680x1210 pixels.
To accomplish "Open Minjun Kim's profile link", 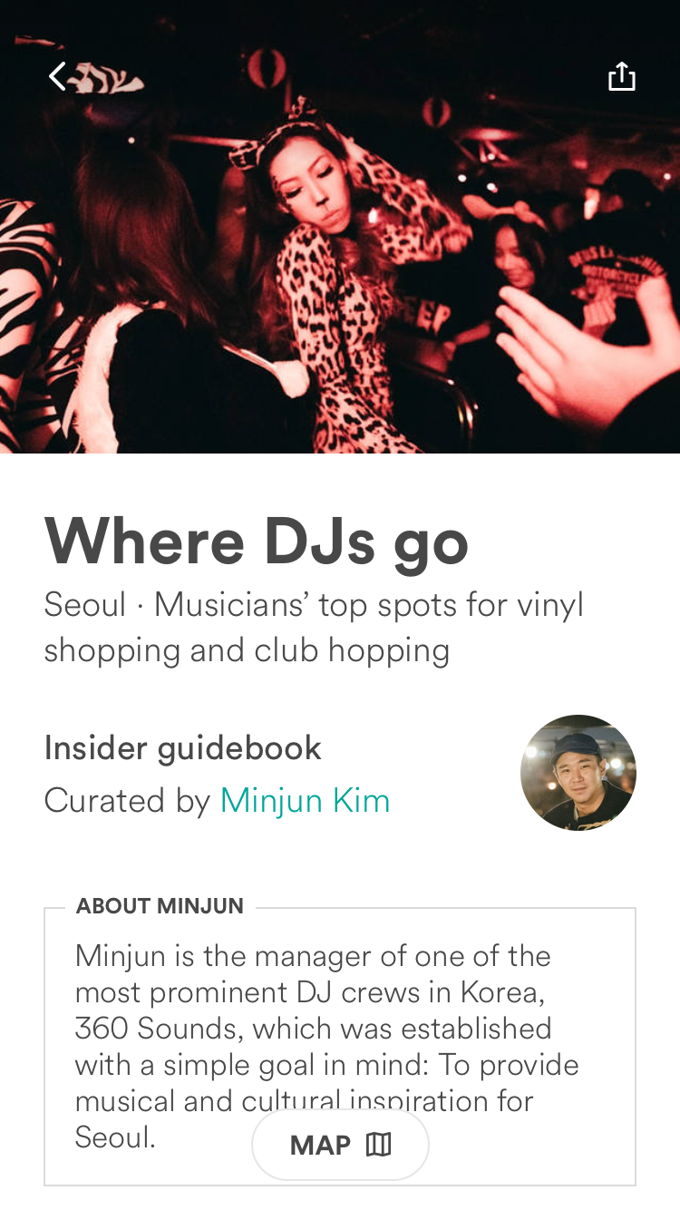I will (305, 801).
